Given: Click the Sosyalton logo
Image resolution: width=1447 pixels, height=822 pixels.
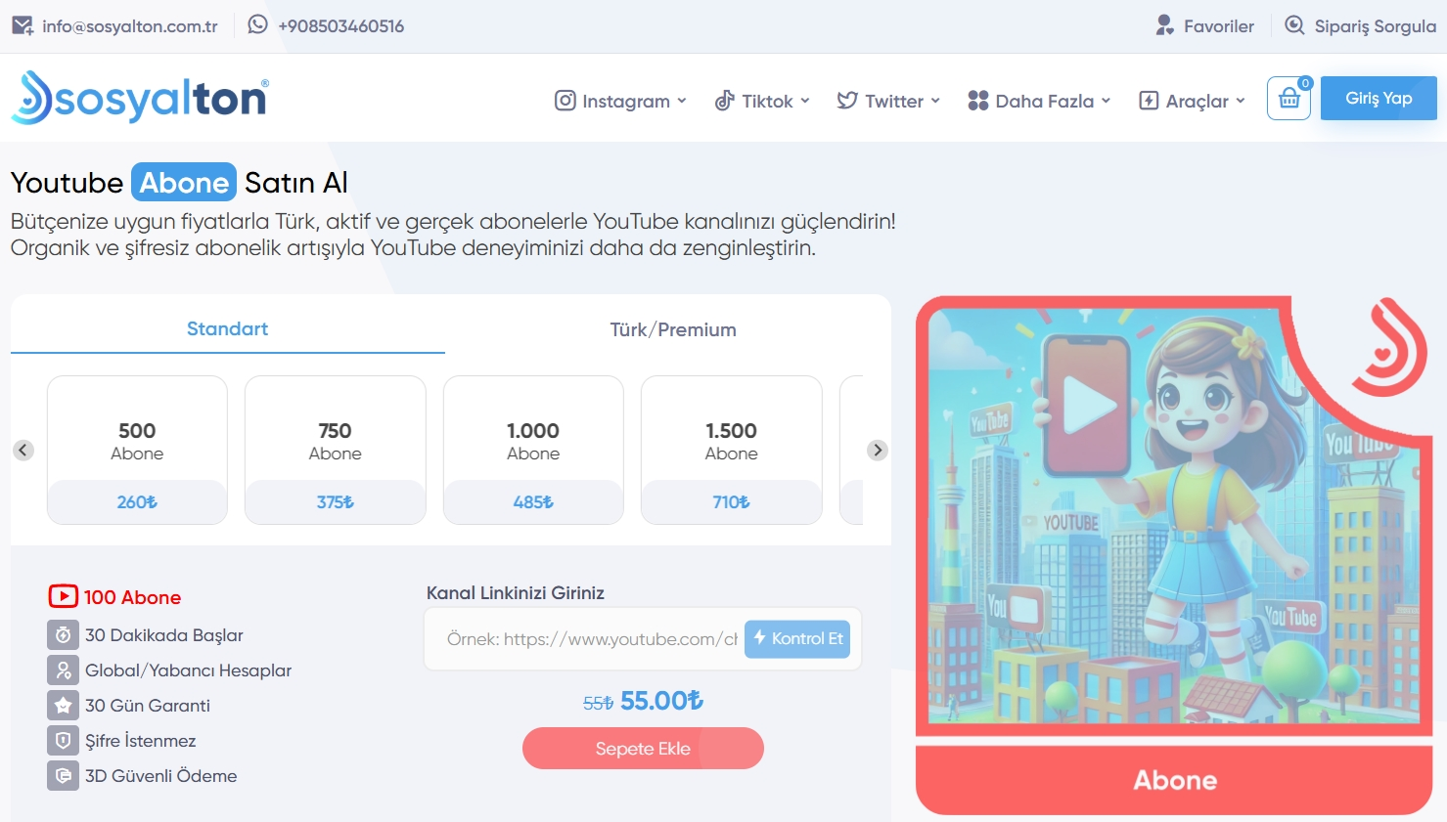Looking at the screenshot, I should (x=140, y=97).
